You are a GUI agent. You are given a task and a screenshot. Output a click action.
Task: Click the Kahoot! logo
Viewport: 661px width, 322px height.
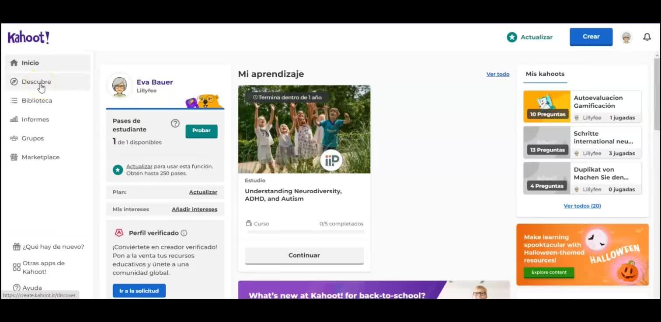(28, 38)
